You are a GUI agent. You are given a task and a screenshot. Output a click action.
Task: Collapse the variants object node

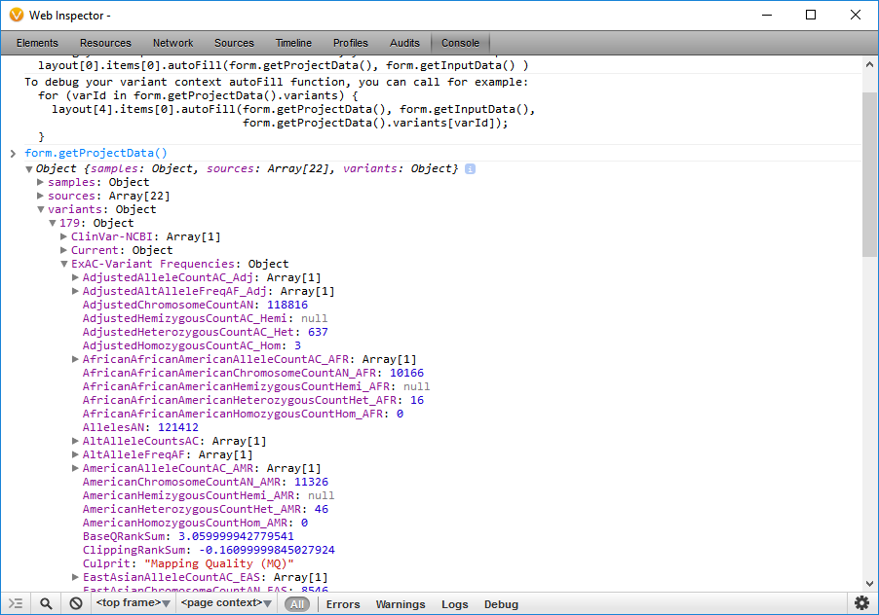(x=40, y=209)
